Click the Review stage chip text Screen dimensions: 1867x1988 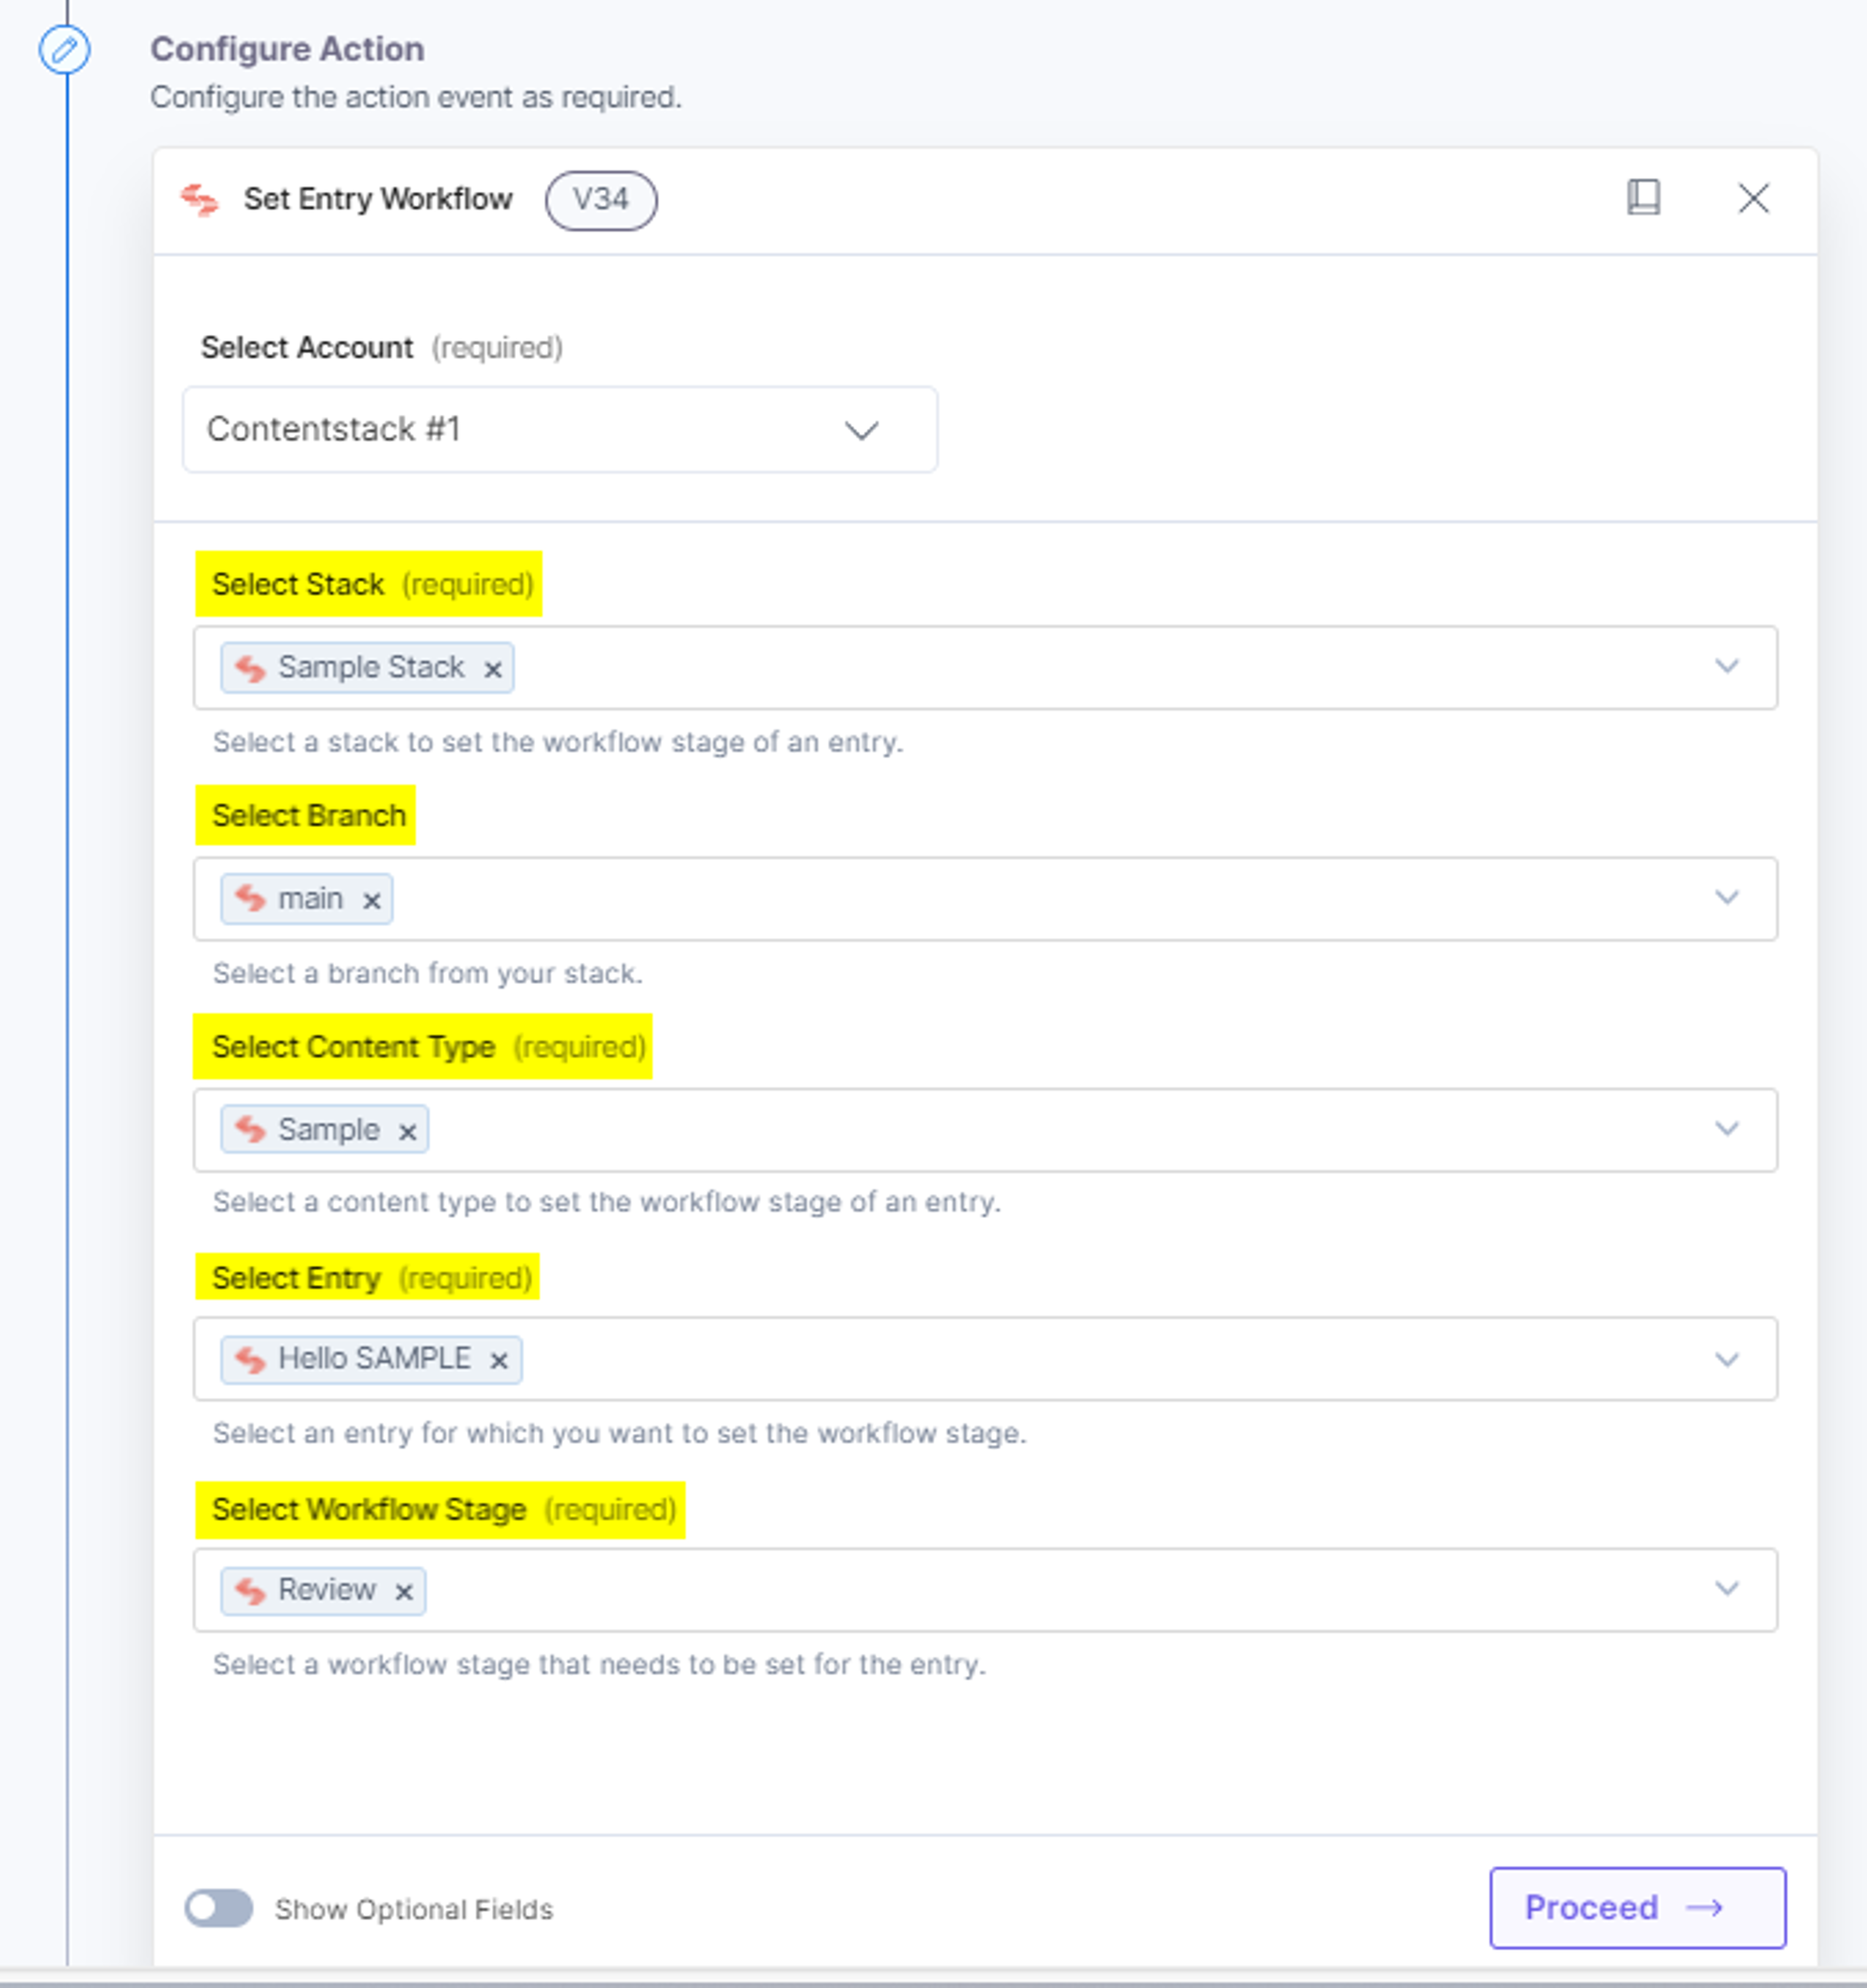[327, 1589]
